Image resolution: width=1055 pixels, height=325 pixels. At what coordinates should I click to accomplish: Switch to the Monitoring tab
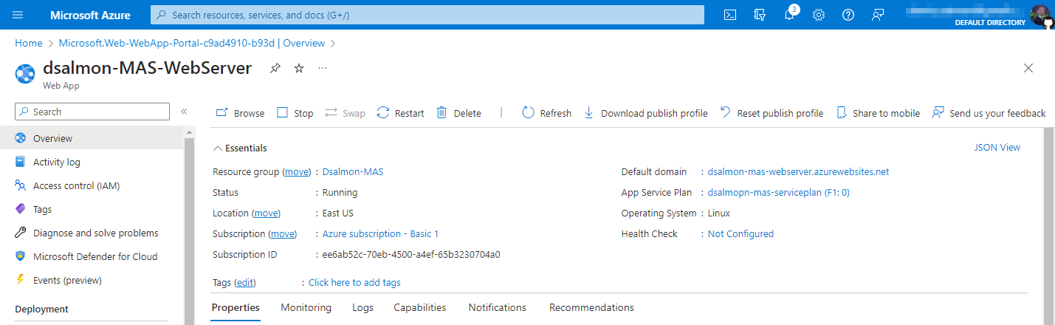(x=306, y=307)
